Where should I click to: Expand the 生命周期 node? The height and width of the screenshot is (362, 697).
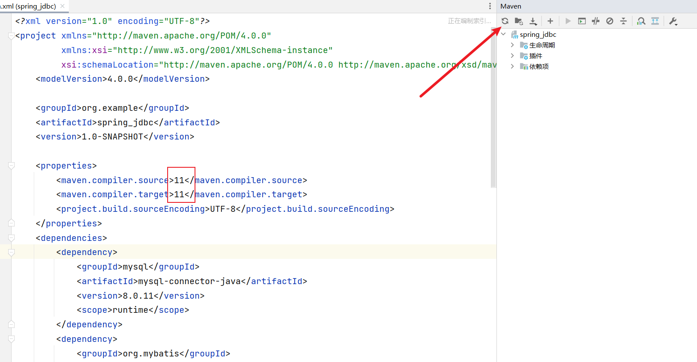512,45
